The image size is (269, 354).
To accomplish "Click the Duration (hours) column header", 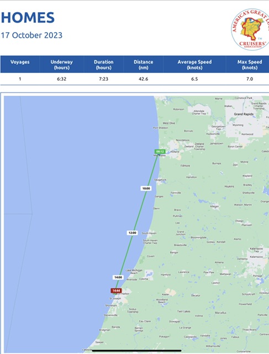I will click(104, 65).
